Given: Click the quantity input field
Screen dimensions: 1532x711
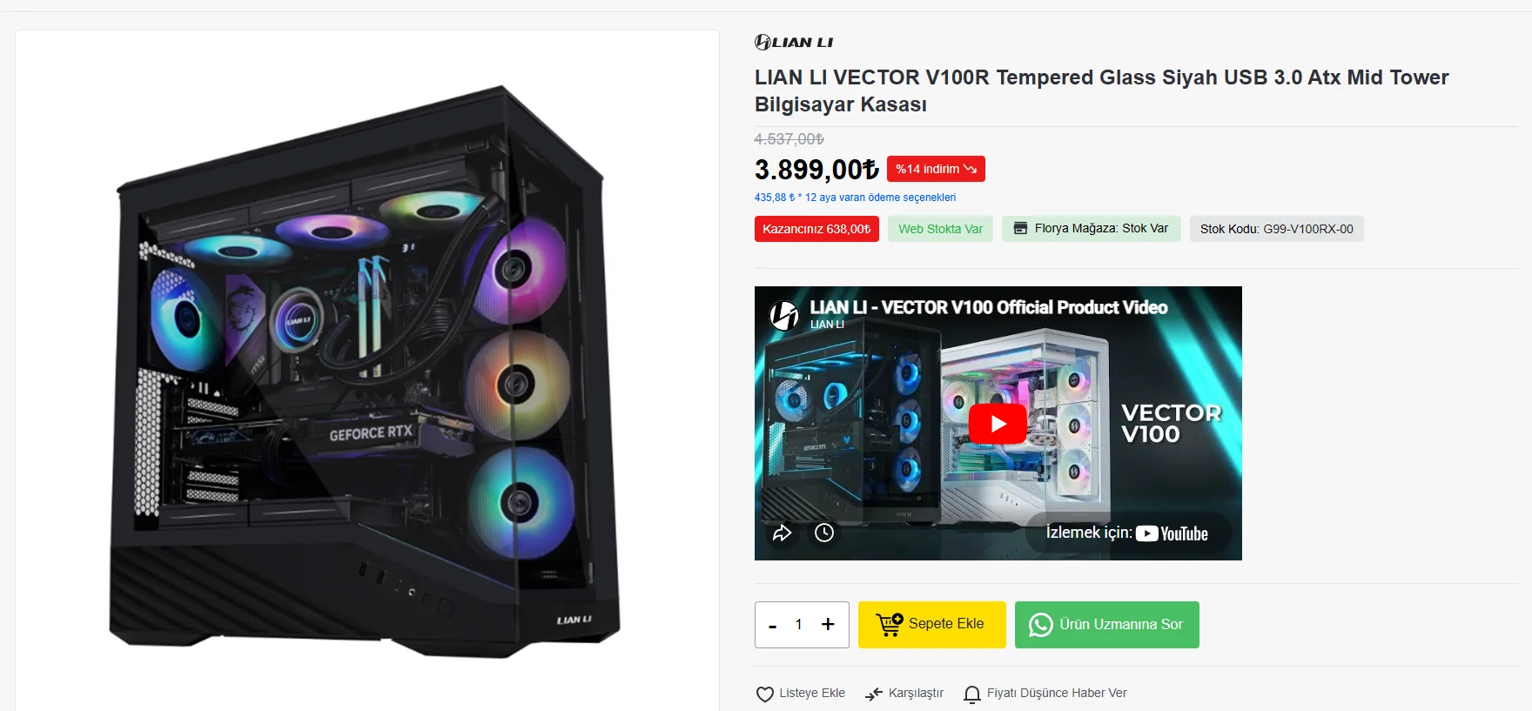Looking at the screenshot, I should pyautogui.click(x=799, y=624).
